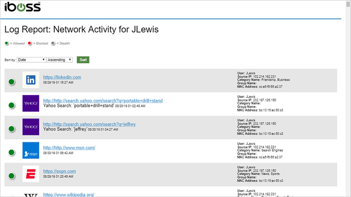
Task: Open the https://www.wikipedia.org/ link
Action: click(69, 195)
